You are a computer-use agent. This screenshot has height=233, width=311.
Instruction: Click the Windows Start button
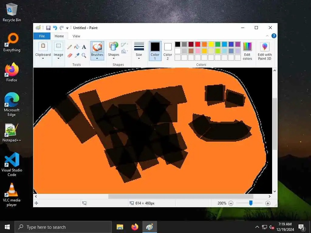point(7,227)
